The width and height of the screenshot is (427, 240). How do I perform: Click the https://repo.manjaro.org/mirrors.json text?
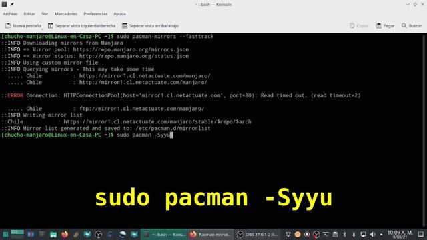(x=131, y=49)
